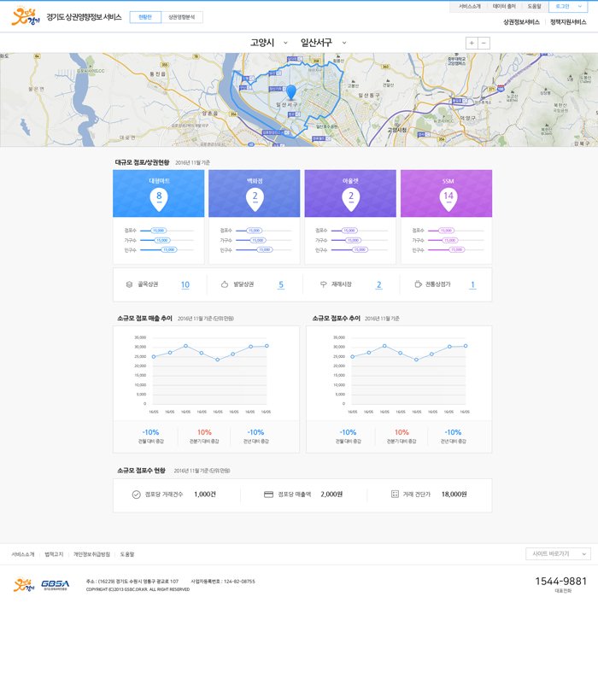598x673 pixels.
Task: Click the 점포당 매출액 card icon
Action: [268, 495]
